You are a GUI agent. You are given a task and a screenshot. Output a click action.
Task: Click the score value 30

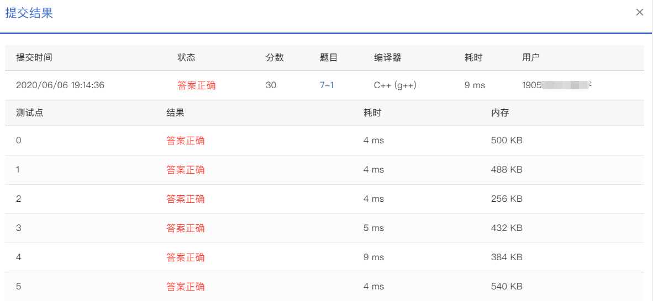tap(271, 85)
